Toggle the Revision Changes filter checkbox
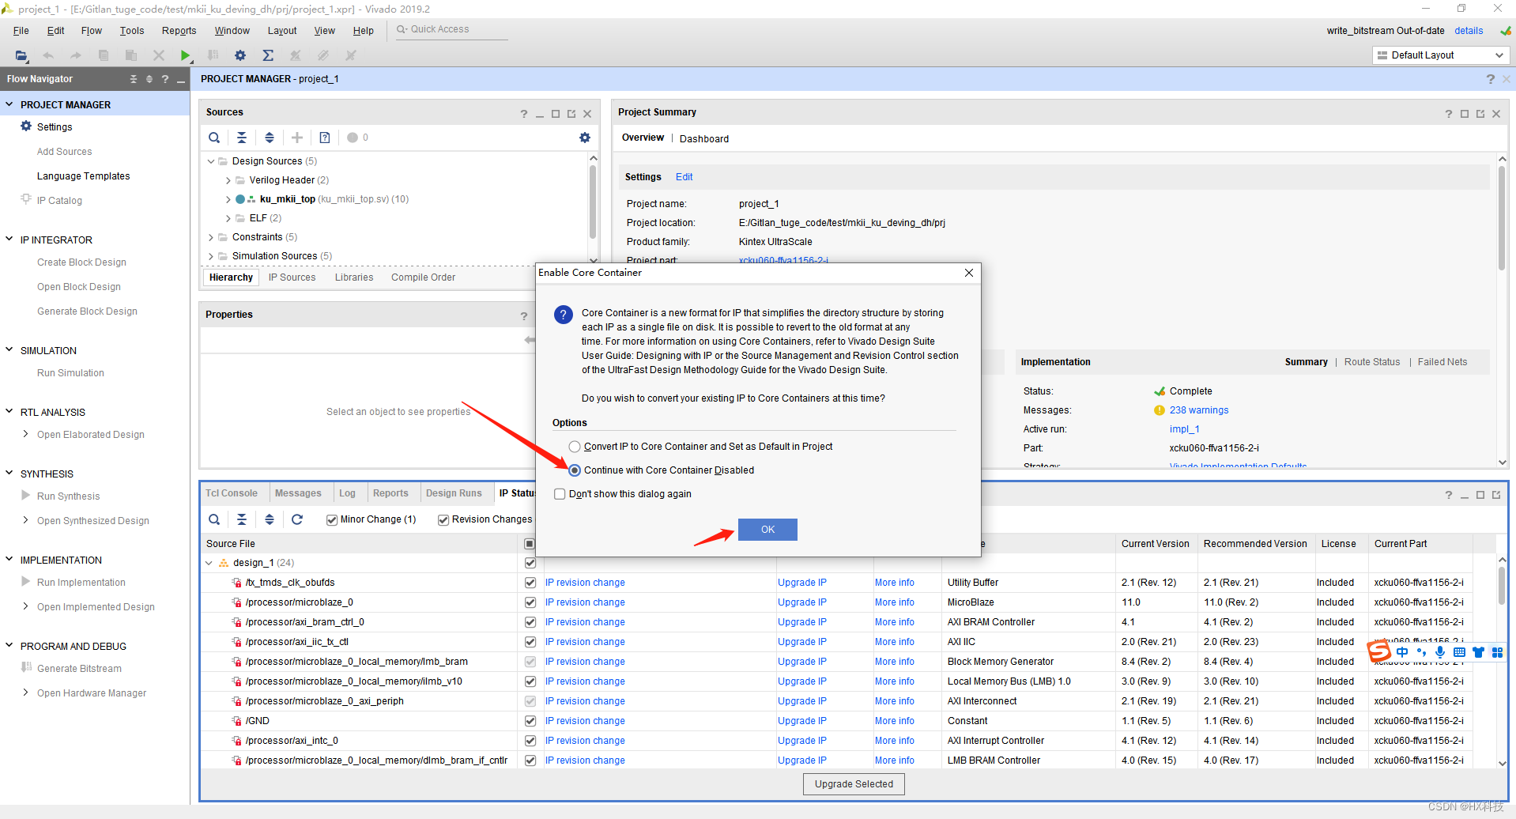This screenshot has height=819, width=1516. (443, 519)
